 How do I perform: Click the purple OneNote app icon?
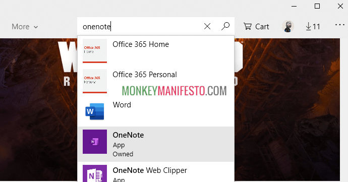click(95, 142)
